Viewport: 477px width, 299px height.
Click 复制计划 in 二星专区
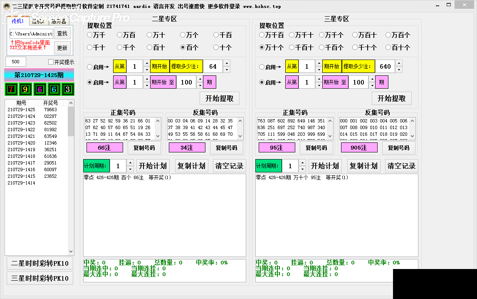pos(191,166)
